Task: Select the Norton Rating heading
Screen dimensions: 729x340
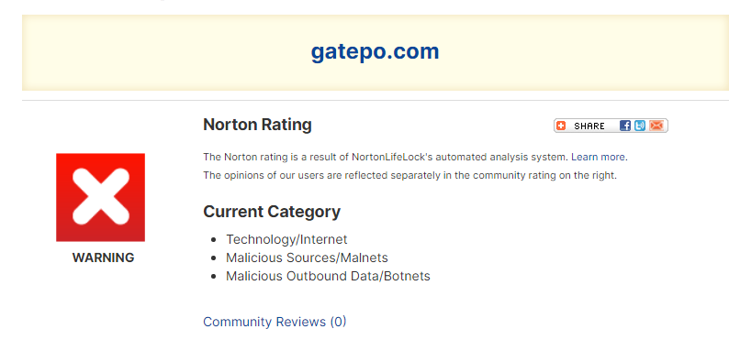Action: tap(258, 125)
